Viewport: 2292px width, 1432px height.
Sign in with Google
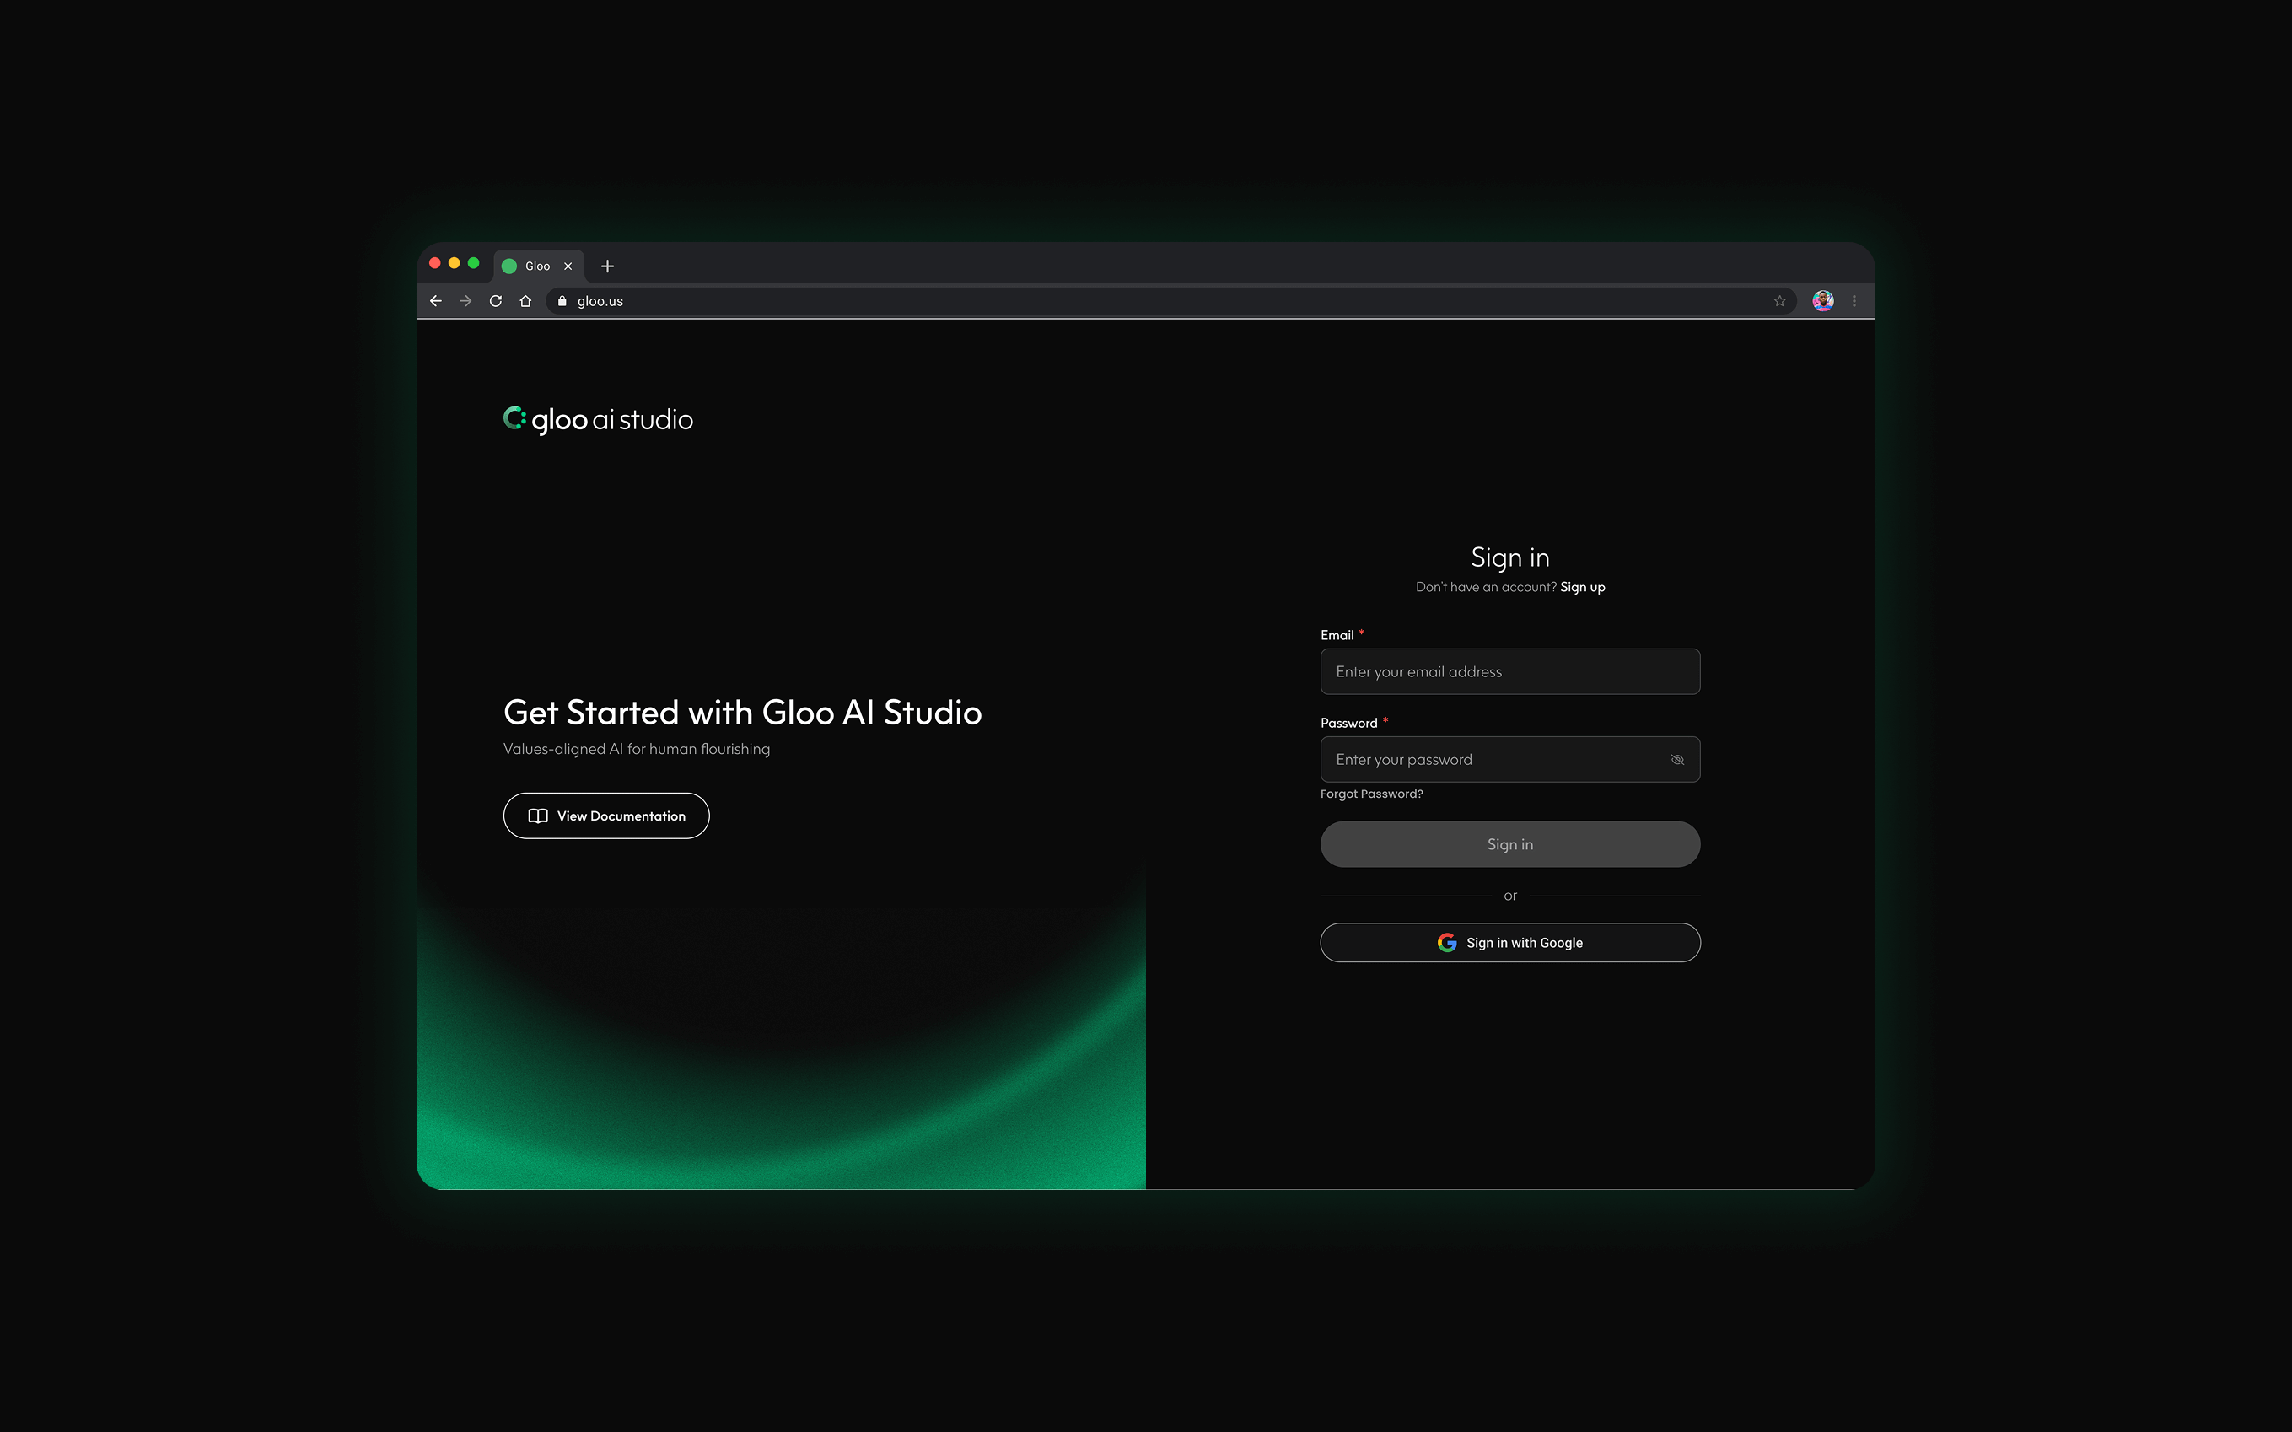click(1509, 942)
